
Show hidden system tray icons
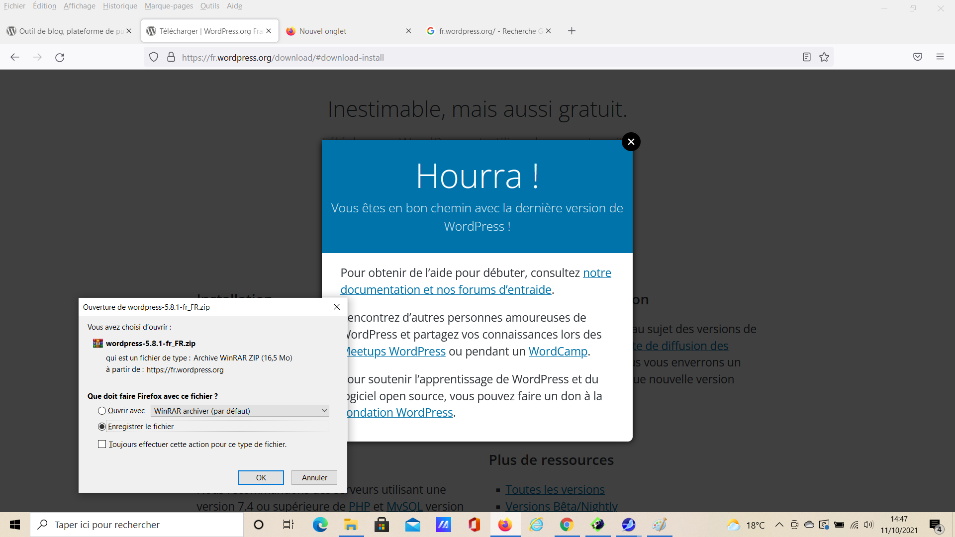pyautogui.click(x=779, y=525)
